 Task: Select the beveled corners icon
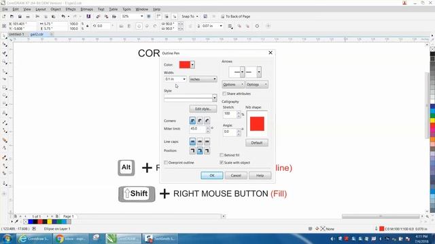coord(207,121)
